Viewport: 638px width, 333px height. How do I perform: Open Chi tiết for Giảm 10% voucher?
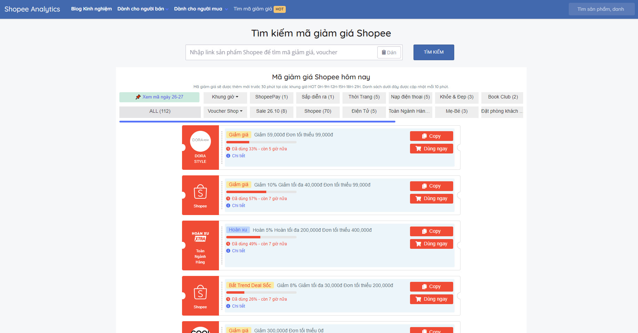coord(238,206)
